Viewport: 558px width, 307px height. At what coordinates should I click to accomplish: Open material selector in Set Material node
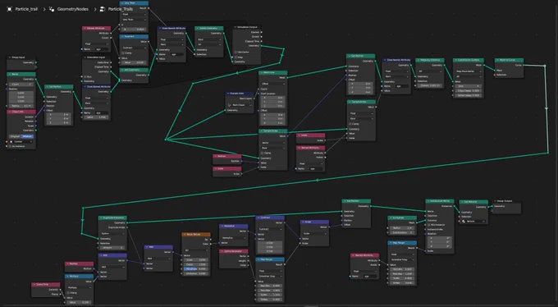(x=473, y=221)
